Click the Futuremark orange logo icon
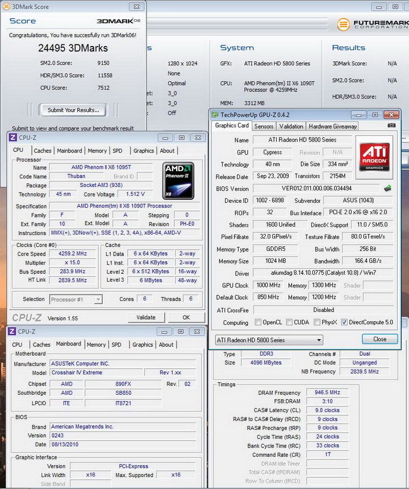 click(x=343, y=24)
